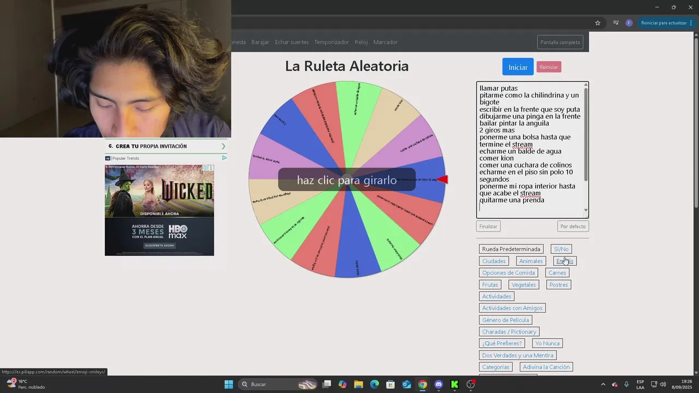Open the volume tray icon
The height and width of the screenshot is (393, 699).
(x=663, y=384)
